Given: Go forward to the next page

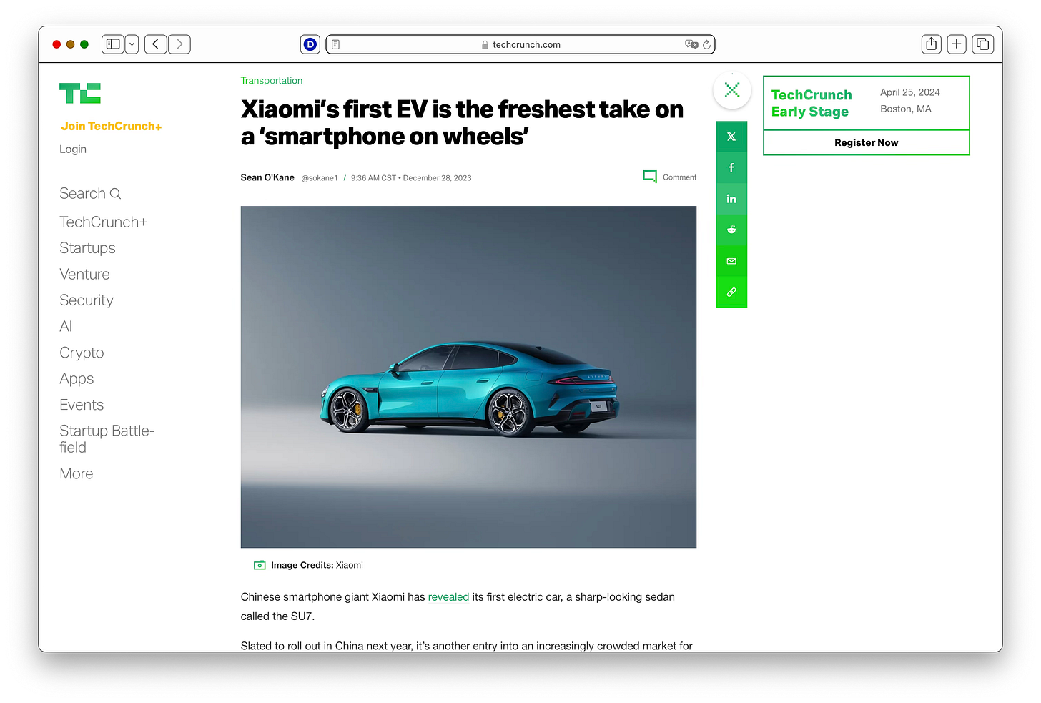Looking at the screenshot, I should pos(179,44).
